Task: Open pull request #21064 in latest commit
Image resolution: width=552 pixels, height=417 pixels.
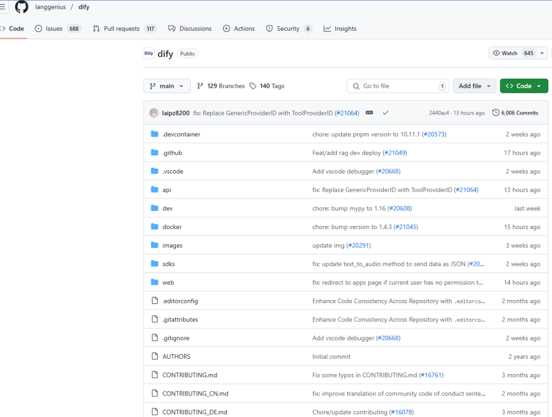Action: pos(347,113)
